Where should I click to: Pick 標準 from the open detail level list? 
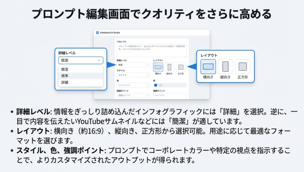pyautogui.click(x=65, y=76)
